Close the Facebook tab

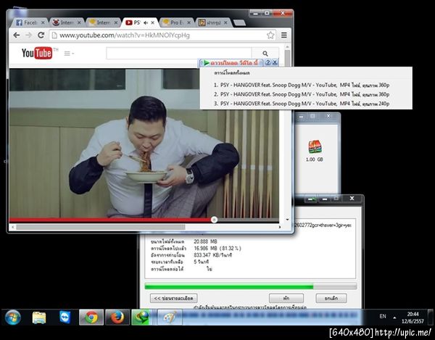pos(43,22)
